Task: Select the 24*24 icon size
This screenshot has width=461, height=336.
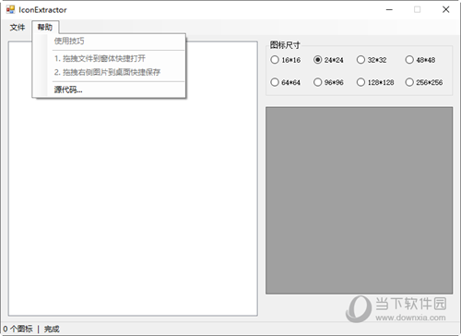Action: coord(328,60)
